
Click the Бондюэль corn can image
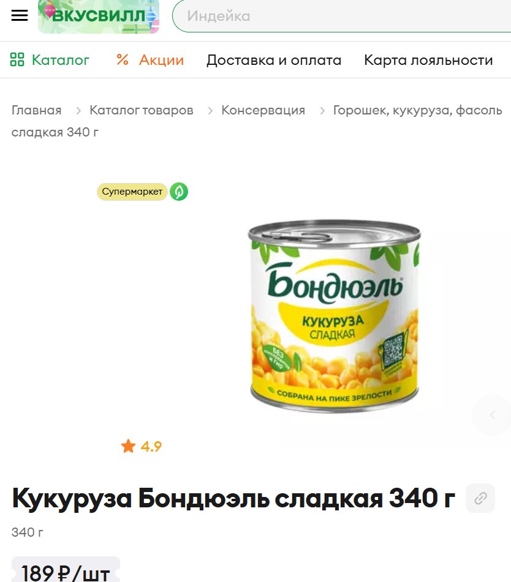pos(334,316)
